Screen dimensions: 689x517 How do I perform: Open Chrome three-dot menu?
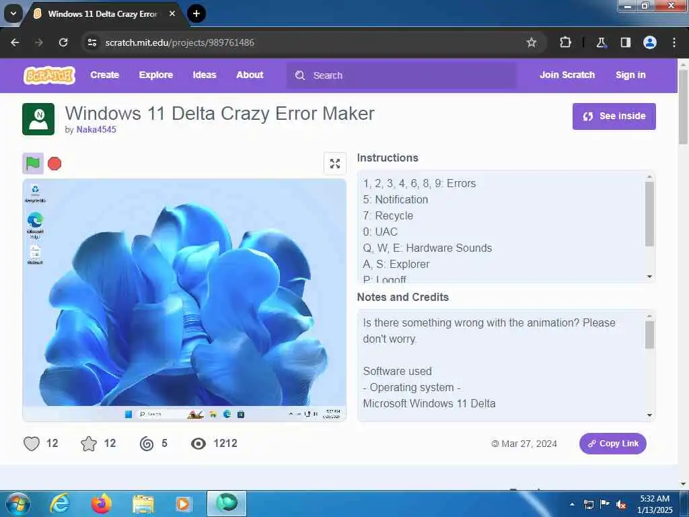click(674, 42)
